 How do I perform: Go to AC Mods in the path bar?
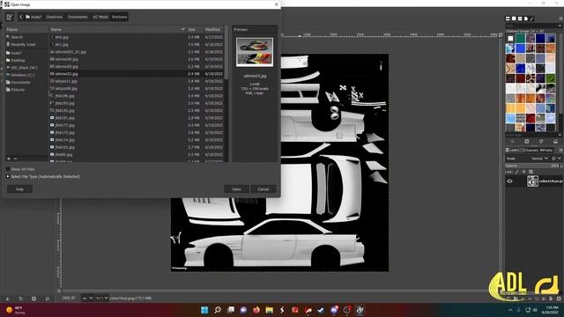[100, 17]
